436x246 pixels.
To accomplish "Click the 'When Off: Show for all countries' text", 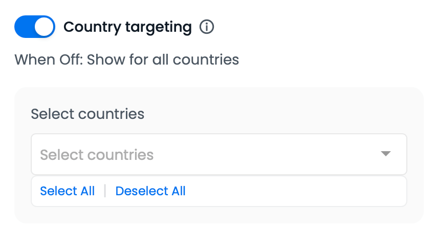I will point(126,60).
